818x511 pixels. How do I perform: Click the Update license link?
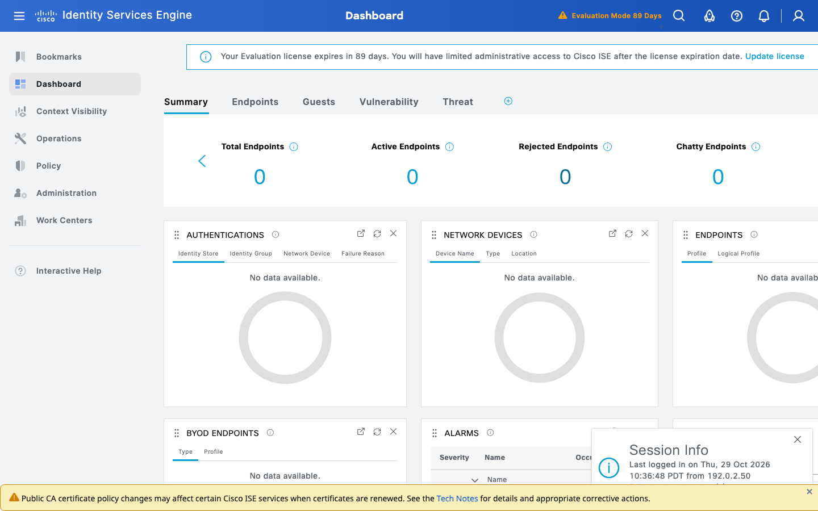click(774, 56)
